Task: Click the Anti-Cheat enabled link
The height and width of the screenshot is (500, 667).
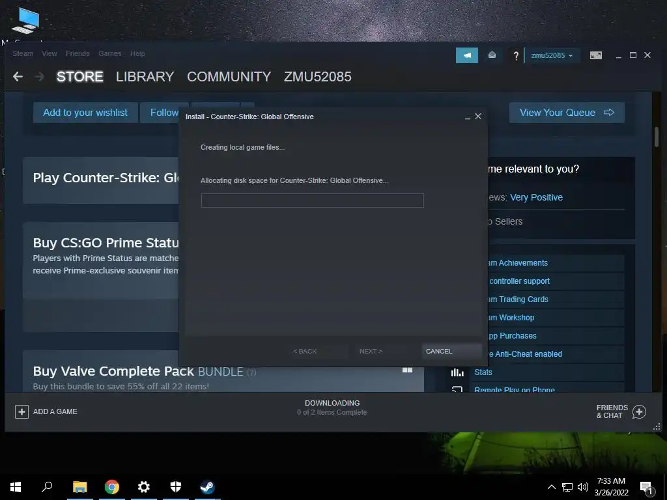Action: pos(524,354)
